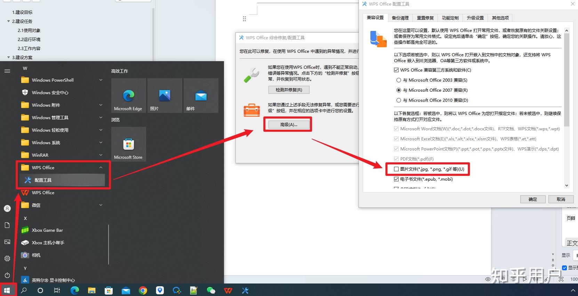Click the WPS config tool taskbar icon
The height and width of the screenshot is (296, 578).
(245, 290)
